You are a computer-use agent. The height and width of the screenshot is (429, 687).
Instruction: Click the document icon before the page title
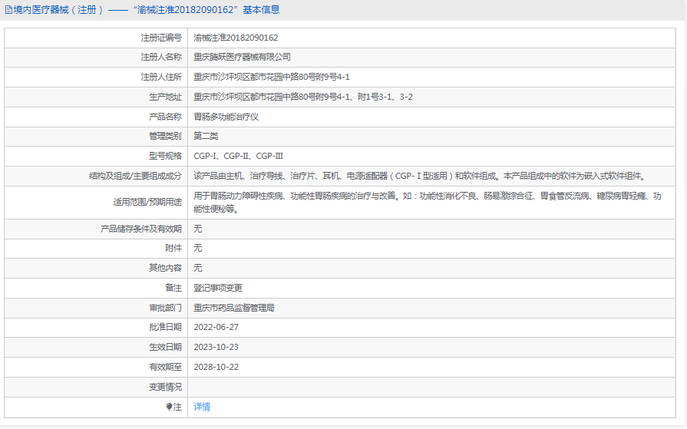click(8, 10)
